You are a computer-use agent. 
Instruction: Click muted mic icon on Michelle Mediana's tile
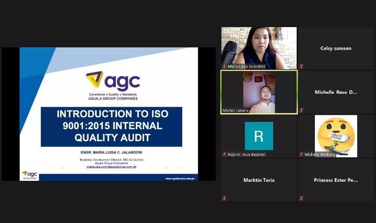click(x=301, y=154)
